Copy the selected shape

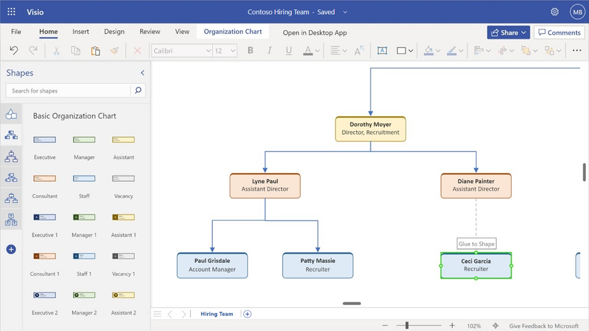coord(75,51)
